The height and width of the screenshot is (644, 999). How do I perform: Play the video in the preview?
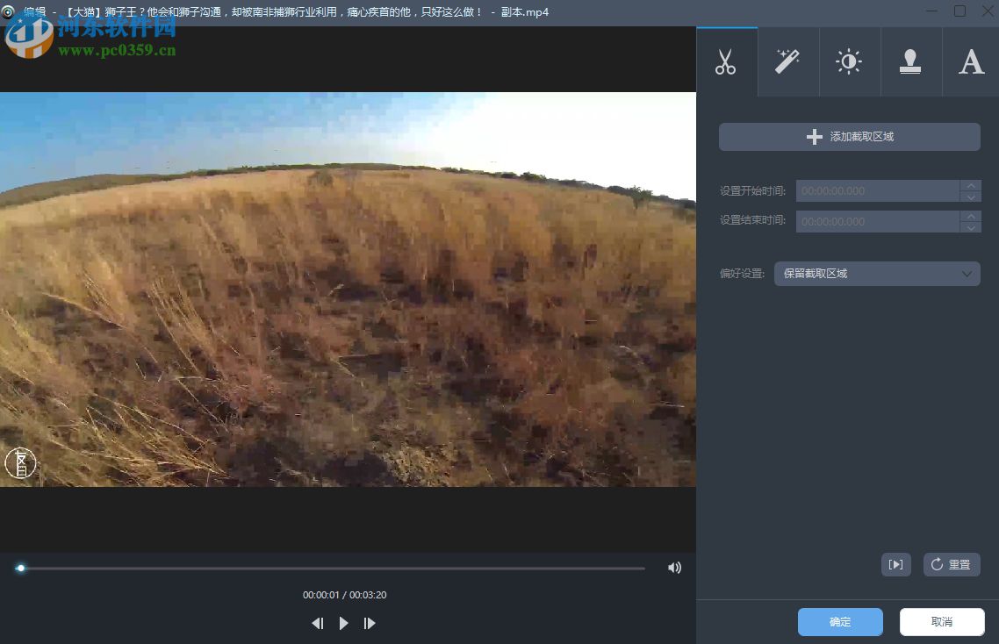coord(343,623)
